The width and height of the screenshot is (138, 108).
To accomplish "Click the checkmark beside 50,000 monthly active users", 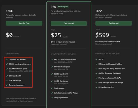I will pyautogui.click(x=7, y=64).
